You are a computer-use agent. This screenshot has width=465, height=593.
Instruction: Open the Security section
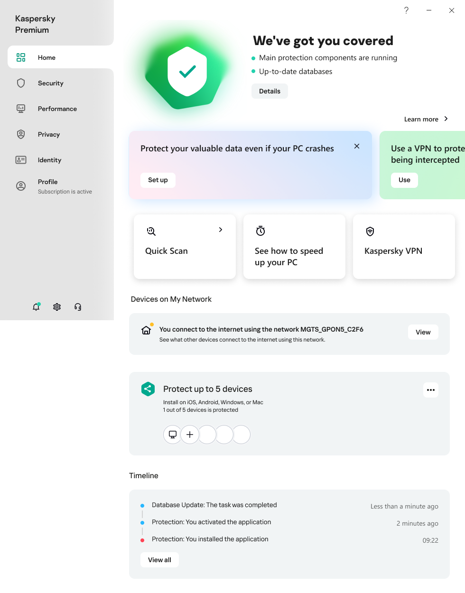click(61, 83)
